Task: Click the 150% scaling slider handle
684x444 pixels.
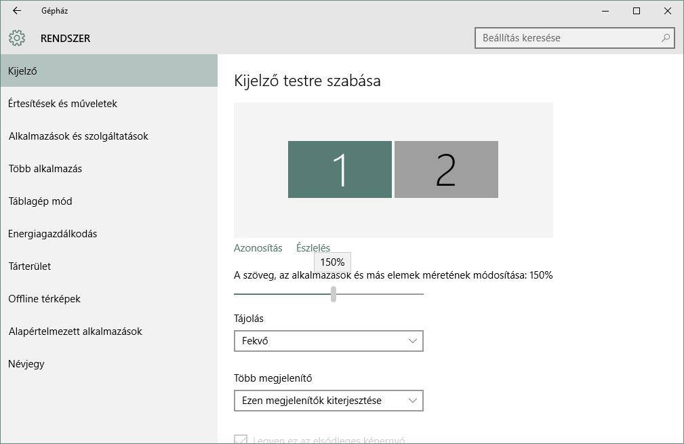Action: point(334,294)
